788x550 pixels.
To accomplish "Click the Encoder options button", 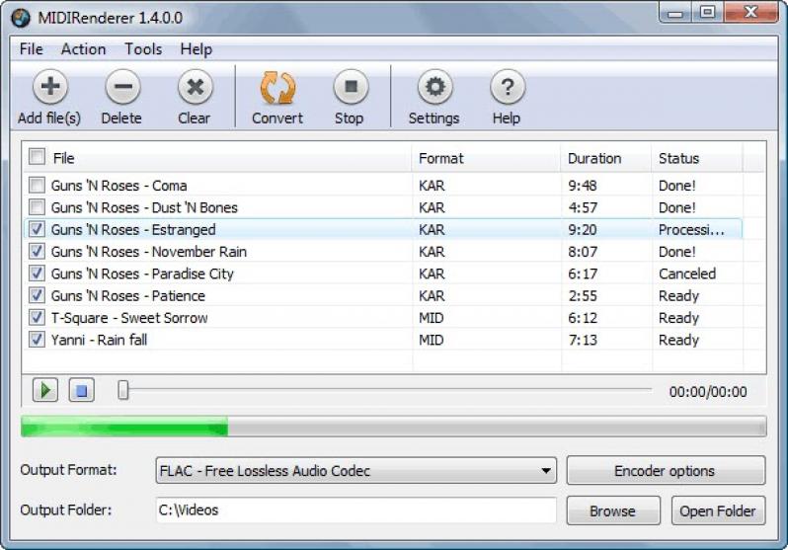I will [666, 471].
